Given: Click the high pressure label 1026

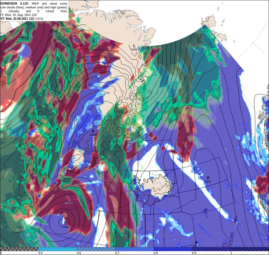Looking at the screenshot, I should coord(93,133).
